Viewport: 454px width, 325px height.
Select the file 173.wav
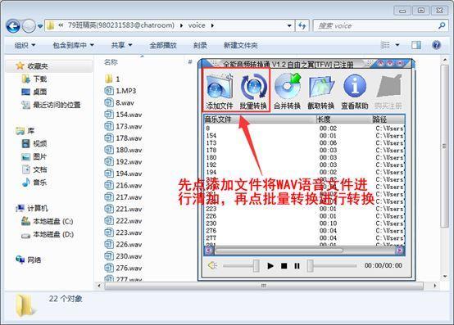(x=123, y=126)
